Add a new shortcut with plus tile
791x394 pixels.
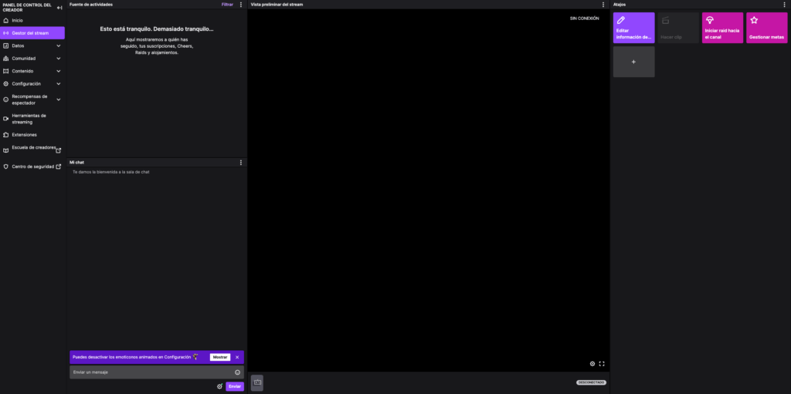click(633, 62)
